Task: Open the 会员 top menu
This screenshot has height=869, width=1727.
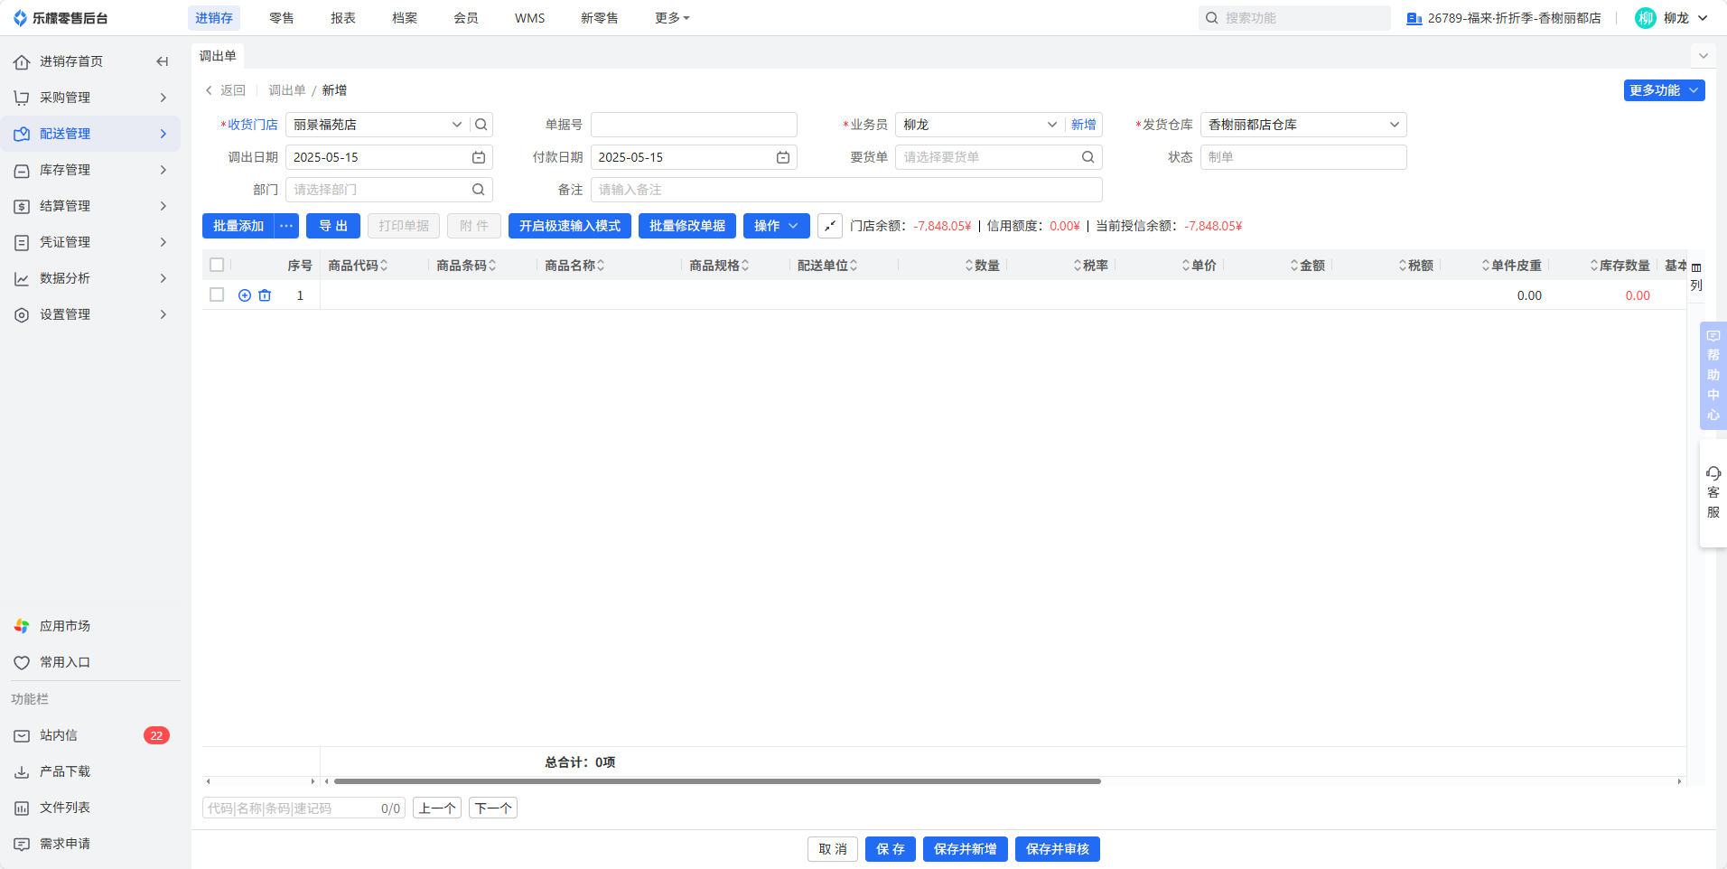Action: click(466, 18)
